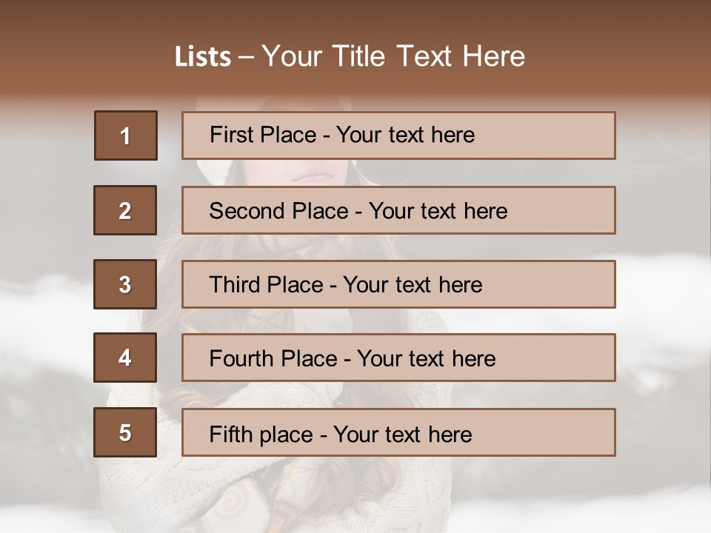The image size is (711, 533).
Task: Select the number 3 box
Action: pos(125,284)
